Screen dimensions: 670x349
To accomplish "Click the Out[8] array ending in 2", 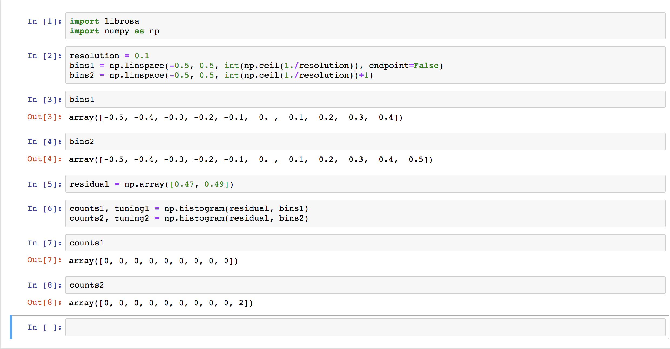I will pyautogui.click(x=160, y=303).
